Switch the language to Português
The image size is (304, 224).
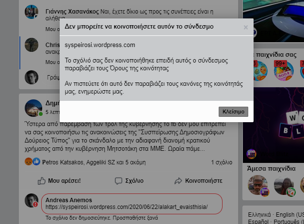pyautogui.click(x=288, y=222)
